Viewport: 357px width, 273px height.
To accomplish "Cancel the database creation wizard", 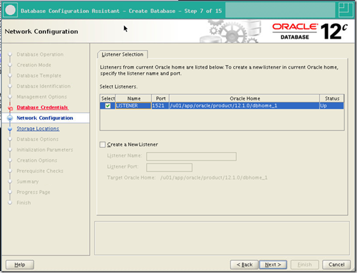I will [336, 264].
